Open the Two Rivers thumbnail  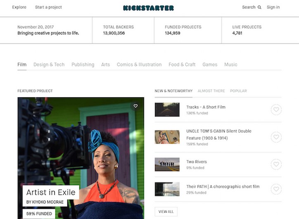167,164
